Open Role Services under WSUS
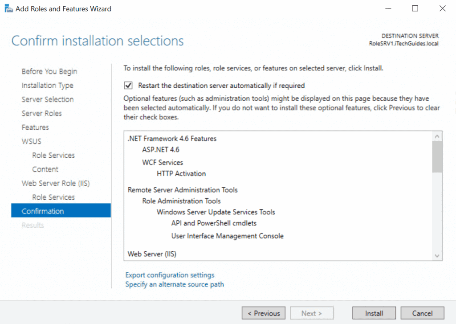The image size is (456, 324). [x=53, y=156]
